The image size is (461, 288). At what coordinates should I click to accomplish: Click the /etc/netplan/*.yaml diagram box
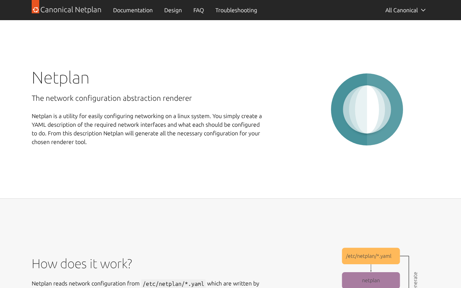click(371, 256)
